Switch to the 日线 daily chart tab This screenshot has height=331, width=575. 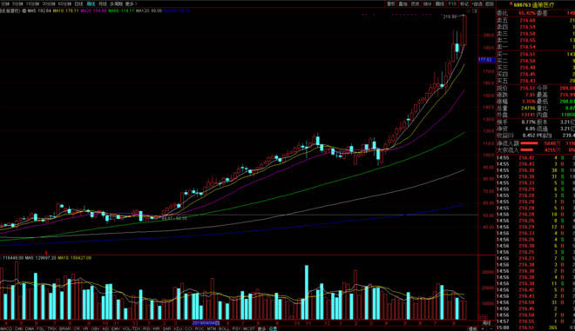[78, 3]
